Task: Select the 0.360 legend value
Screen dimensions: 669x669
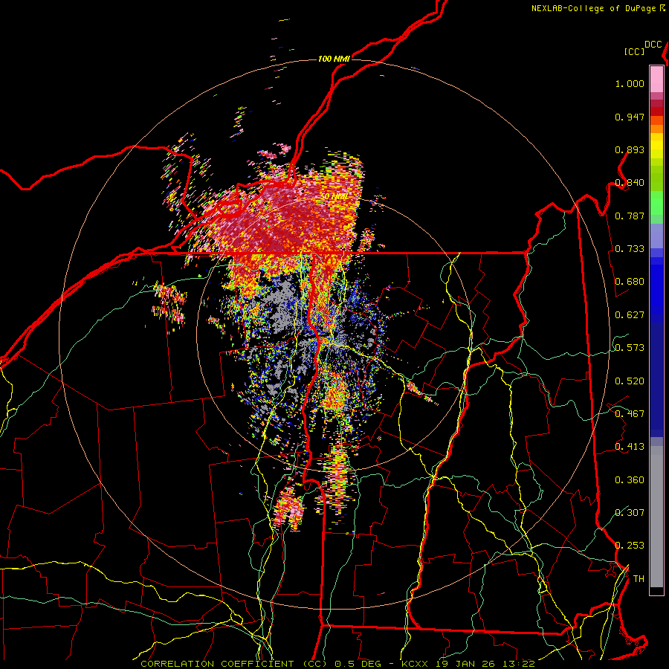Action: click(x=630, y=480)
